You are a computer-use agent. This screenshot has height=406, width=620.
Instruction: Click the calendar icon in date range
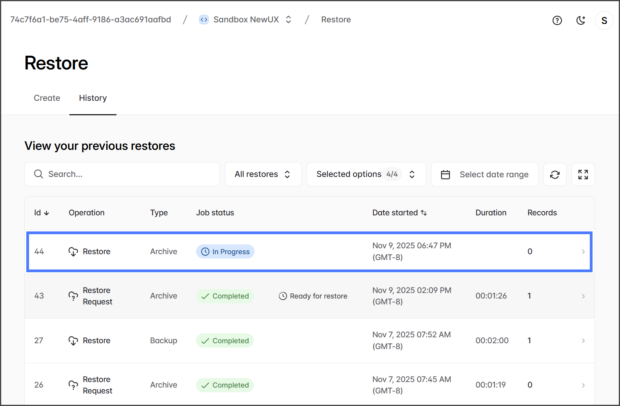click(445, 175)
